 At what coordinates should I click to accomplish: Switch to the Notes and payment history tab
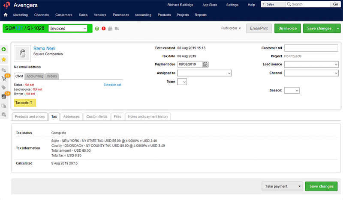click(148, 116)
